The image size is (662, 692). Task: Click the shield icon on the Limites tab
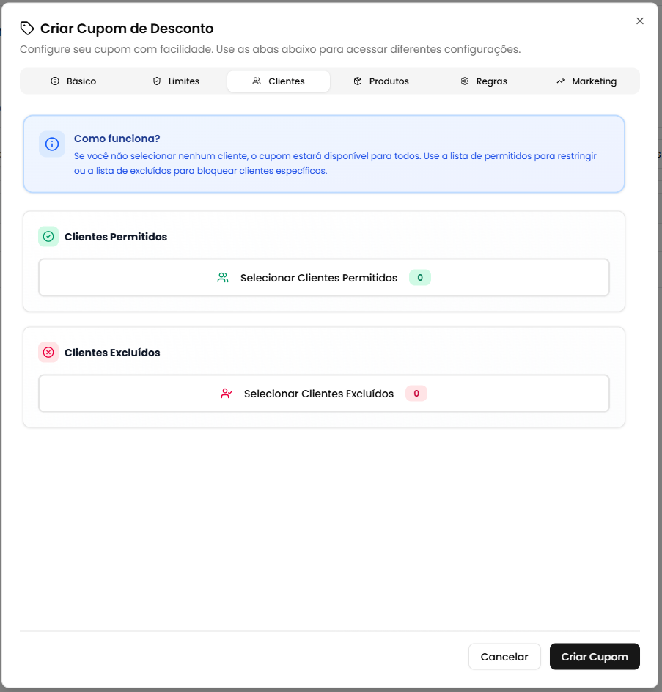(155, 81)
